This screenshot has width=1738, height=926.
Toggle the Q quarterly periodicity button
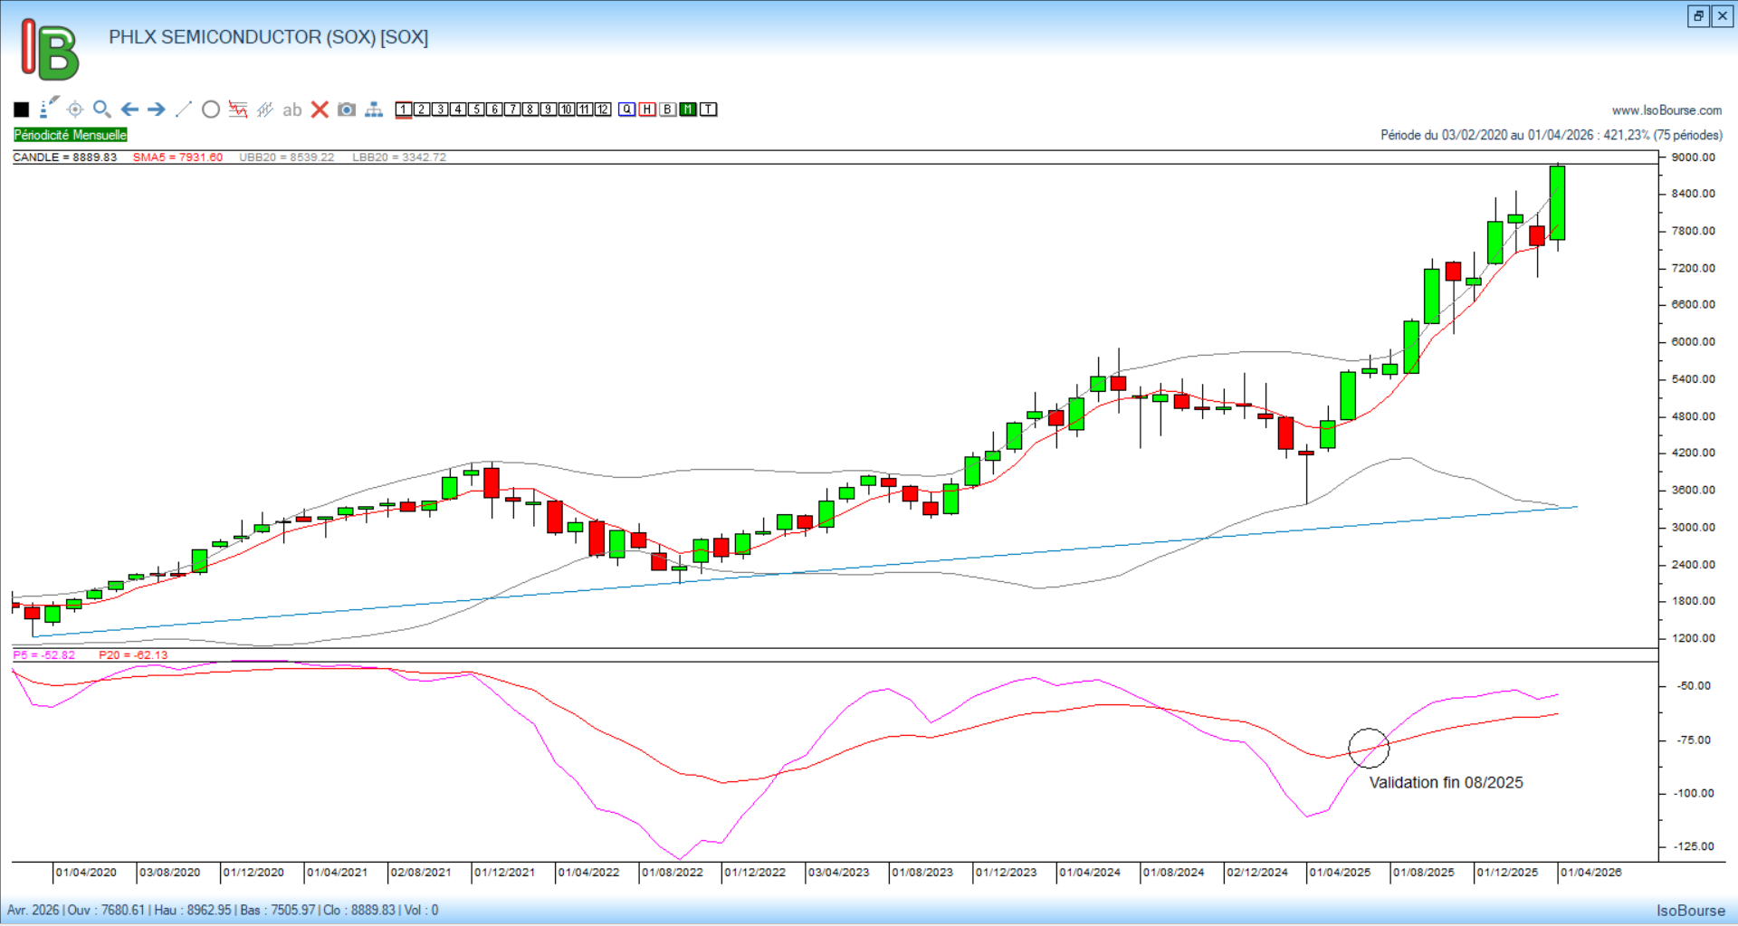tap(627, 110)
